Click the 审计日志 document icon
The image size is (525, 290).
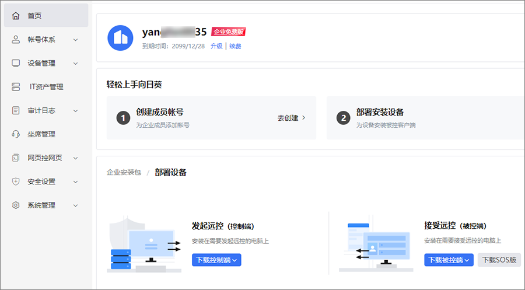pyautogui.click(x=16, y=110)
